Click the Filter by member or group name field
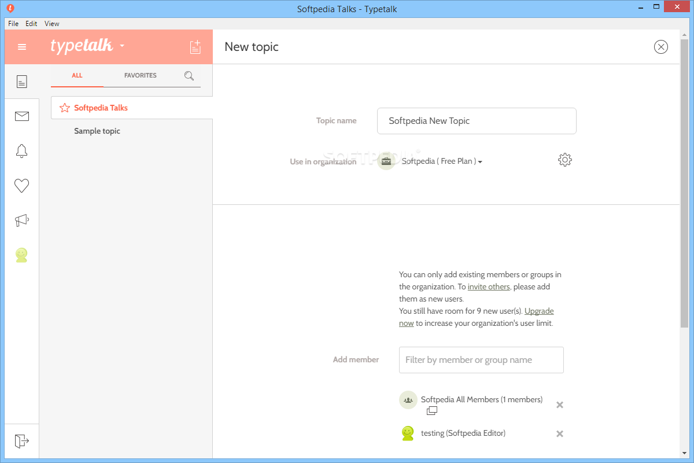This screenshot has width=694, height=463. 481,360
